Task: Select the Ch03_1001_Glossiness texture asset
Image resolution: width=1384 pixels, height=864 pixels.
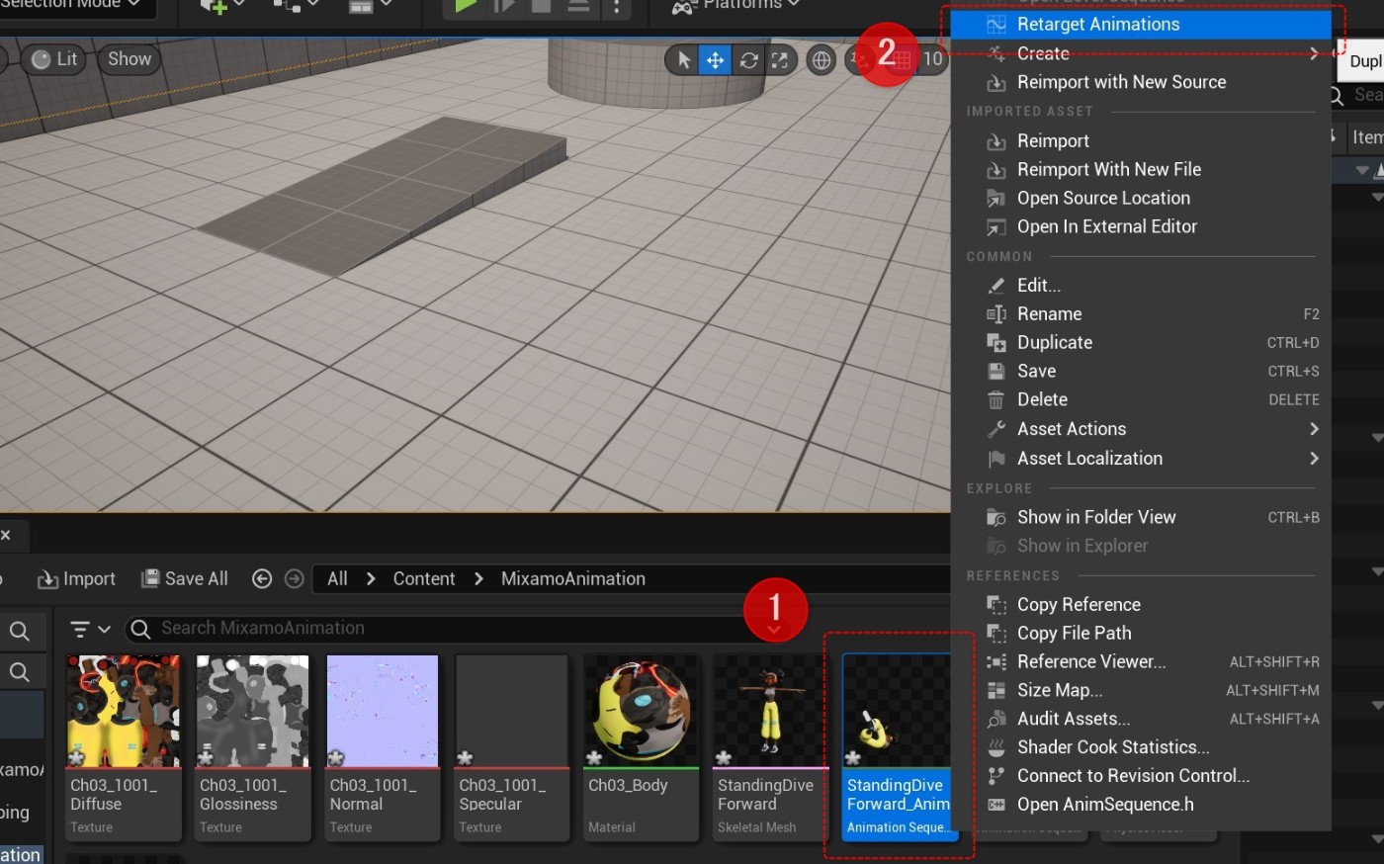Action: (252, 746)
